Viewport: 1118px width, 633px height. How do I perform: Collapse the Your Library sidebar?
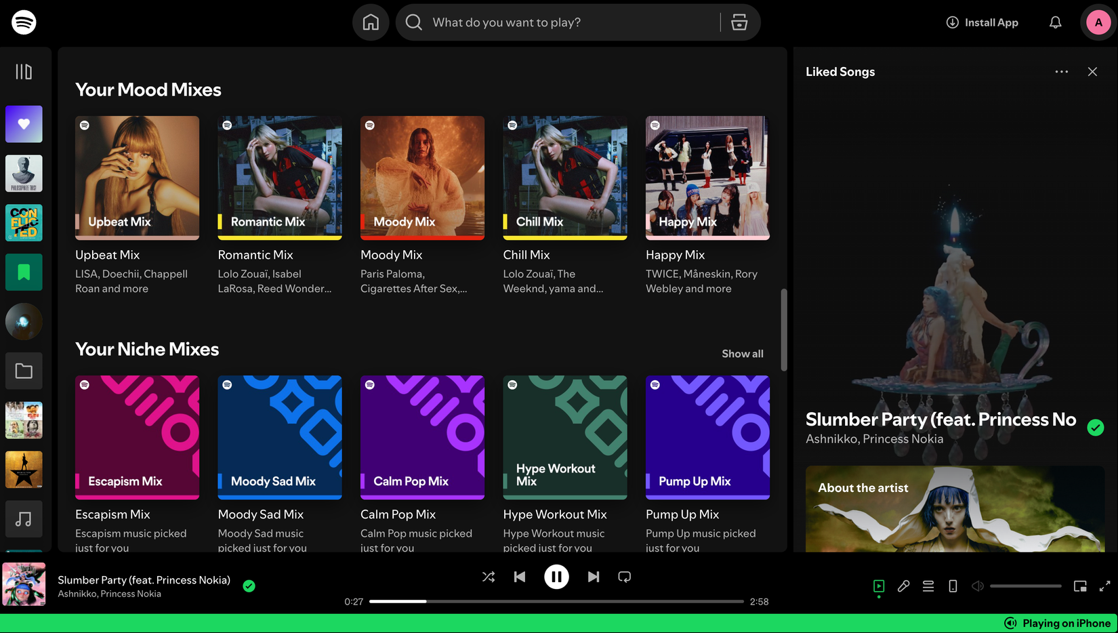pyautogui.click(x=25, y=71)
